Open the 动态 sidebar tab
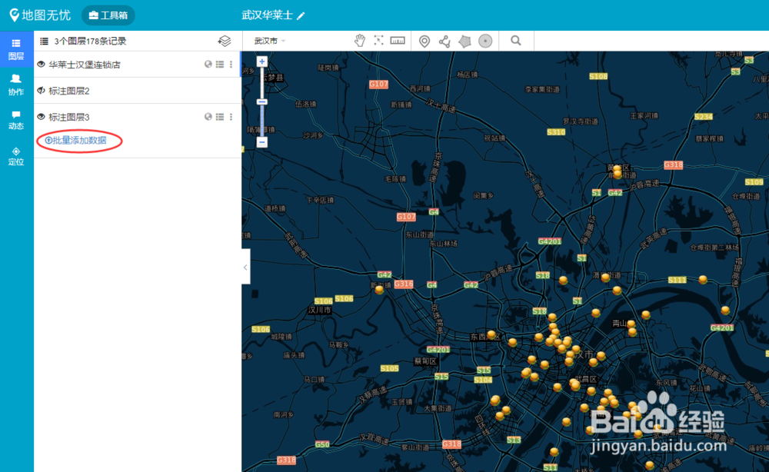 pos(16,120)
